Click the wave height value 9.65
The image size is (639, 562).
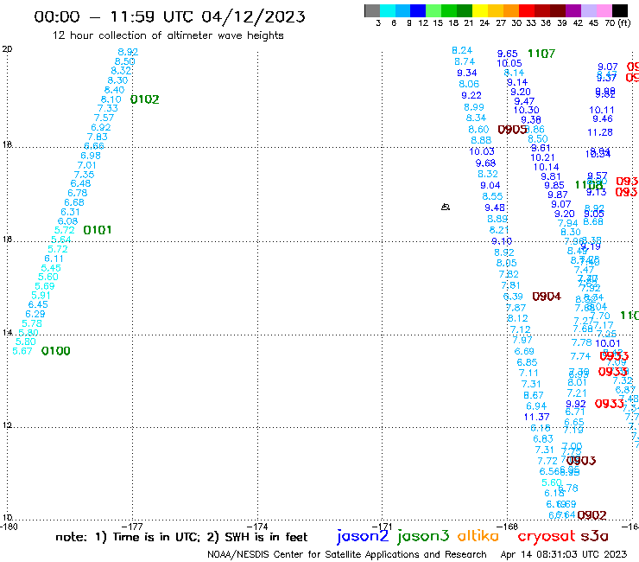(508, 54)
